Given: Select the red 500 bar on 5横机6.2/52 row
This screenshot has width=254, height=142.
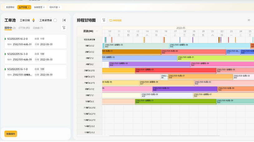Looking at the screenshot, I should [176, 70].
